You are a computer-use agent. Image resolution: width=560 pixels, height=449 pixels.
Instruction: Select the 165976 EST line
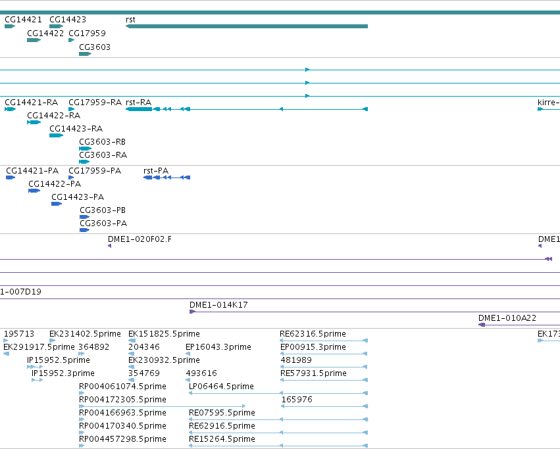[324, 406]
